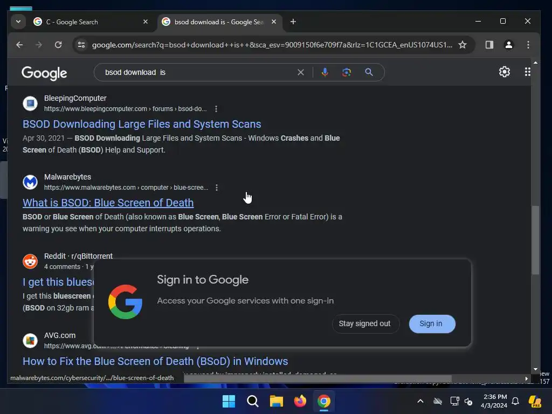Reload the current page
This screenshot has height=414, width=552.
click(58, 45)
